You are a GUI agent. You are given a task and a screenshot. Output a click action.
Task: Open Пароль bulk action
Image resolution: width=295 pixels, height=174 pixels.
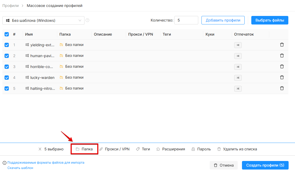(x=201, y=149)
